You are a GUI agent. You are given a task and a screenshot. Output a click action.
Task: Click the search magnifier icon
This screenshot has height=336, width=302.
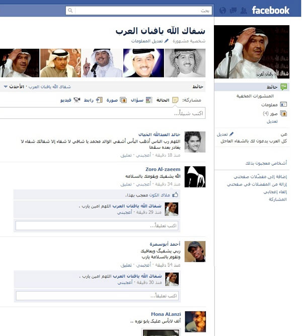70,10
